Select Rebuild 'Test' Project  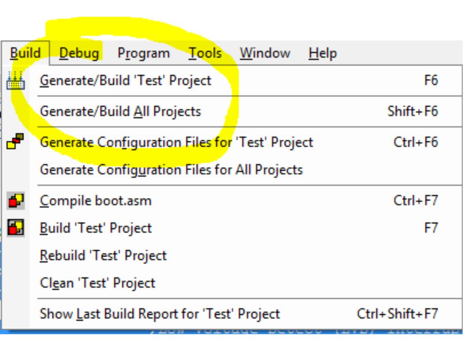(x=232, y=256)
